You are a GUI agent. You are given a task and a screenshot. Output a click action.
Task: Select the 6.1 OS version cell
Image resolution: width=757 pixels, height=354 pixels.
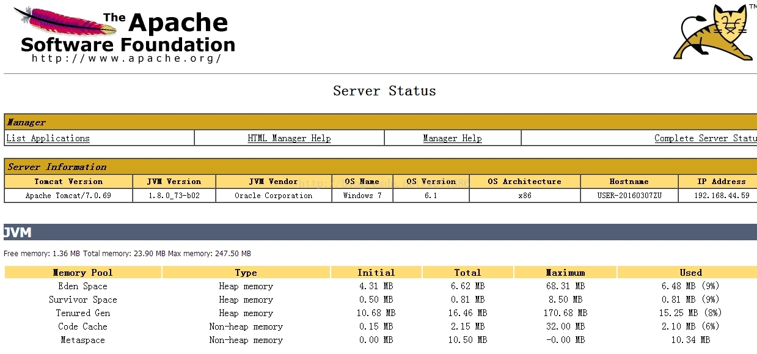[x=431, y=196]
